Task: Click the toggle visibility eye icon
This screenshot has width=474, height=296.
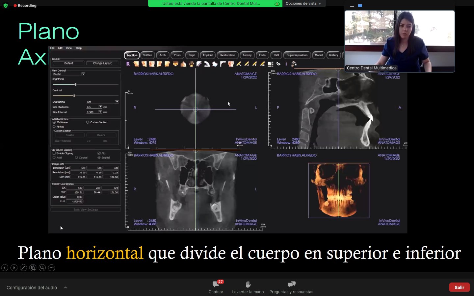Action: click(x=278, y=64)
